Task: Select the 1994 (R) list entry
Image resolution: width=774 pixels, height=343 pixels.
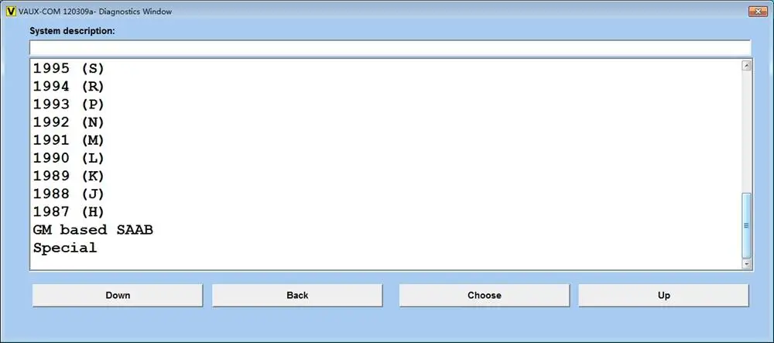Action: click(69, 87)
